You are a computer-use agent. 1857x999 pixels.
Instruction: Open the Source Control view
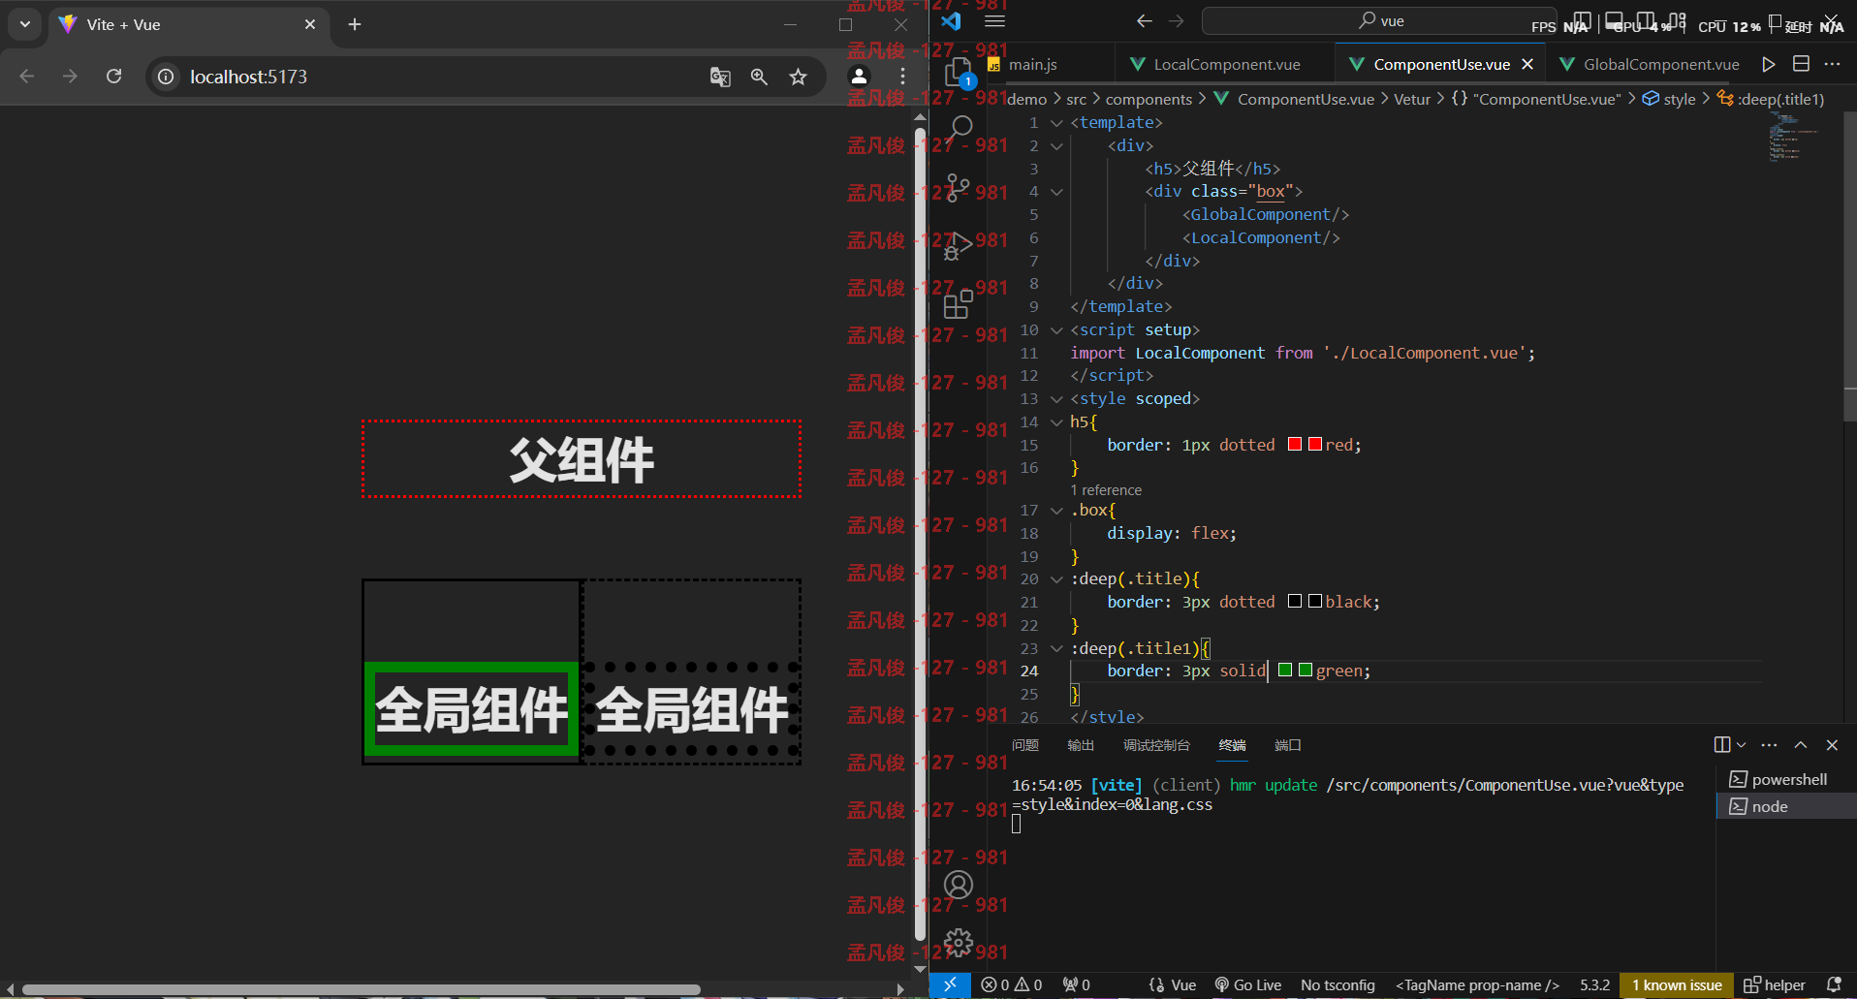pyautogui.click(x=958, y=188)
